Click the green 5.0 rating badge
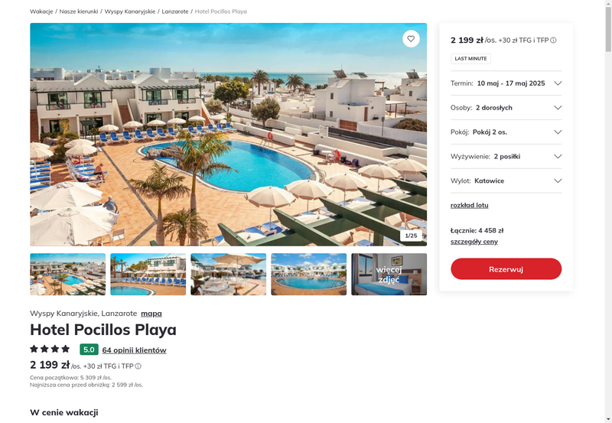 coord(89,350)
